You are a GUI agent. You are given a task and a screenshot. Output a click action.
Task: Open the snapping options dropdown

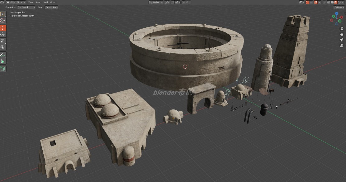178,2
